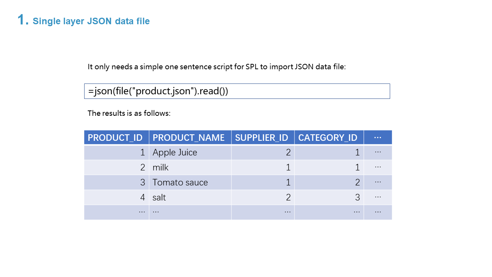Viewport: 492px width, 277px height.
Task: Select the SUPPLIER_ID column header
Action: click(263, 137)
